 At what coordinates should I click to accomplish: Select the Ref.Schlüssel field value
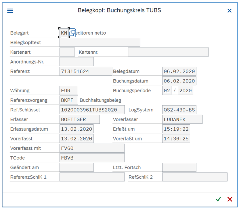(92, 110)
